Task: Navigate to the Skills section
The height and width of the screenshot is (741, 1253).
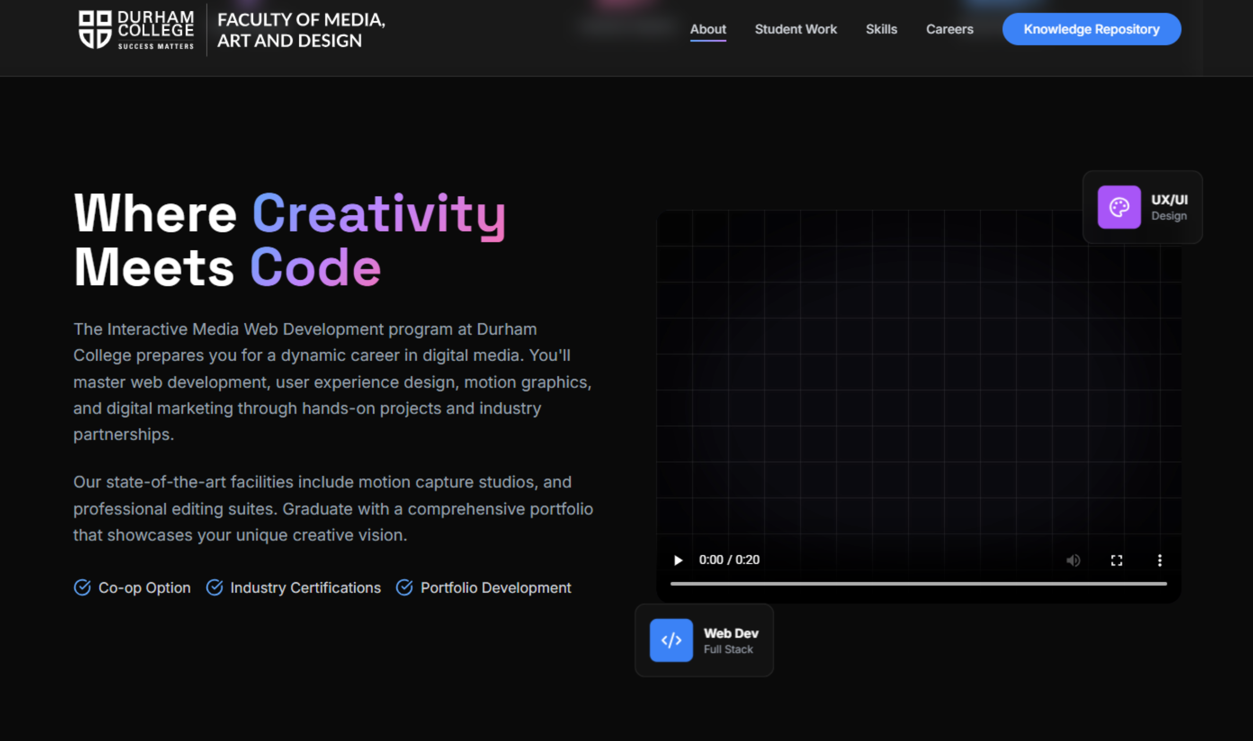Action: pos(881,29)
